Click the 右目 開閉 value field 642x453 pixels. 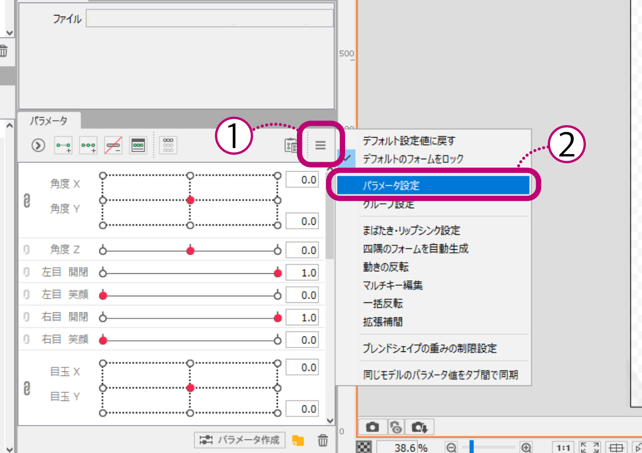302,318
